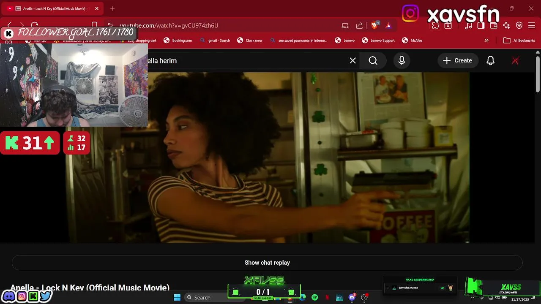Reload the page with refresh icon
The height and width of the screenshot is (304, 541).
tap(35, 25)
